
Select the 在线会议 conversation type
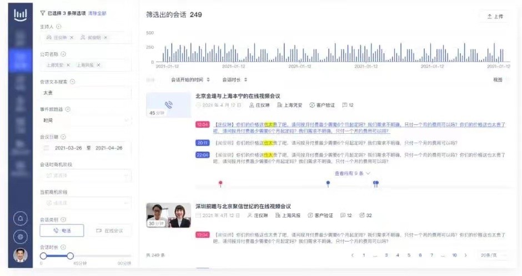coord(109,230)
